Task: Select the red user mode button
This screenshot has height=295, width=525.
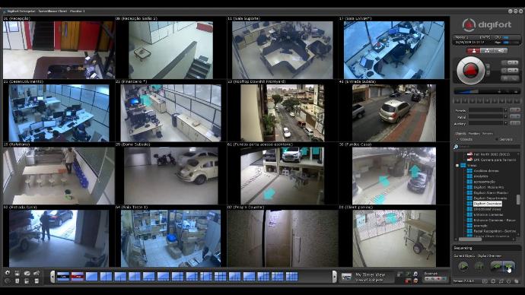Action: 473,51
